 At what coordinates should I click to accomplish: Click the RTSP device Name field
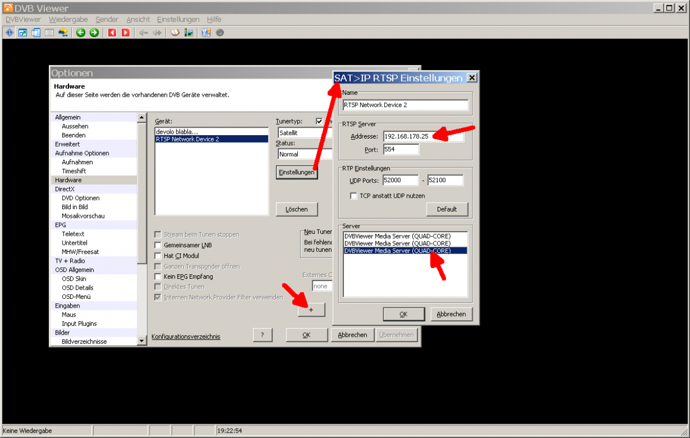[405, 105]
